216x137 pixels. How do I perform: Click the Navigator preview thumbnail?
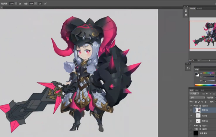tap(203, 35)
